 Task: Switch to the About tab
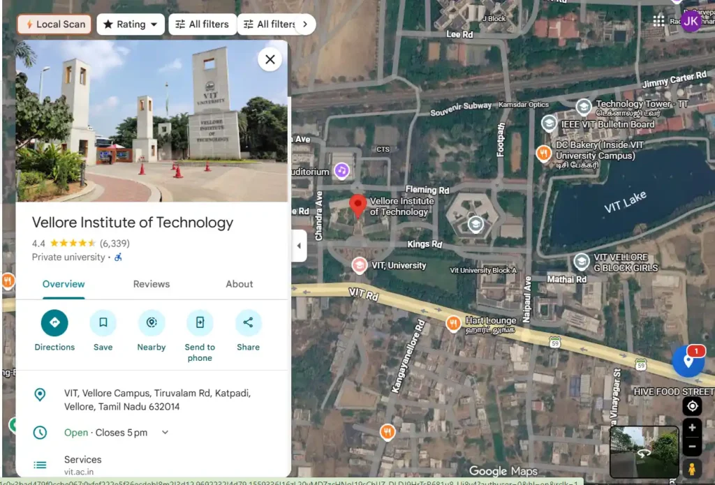239,284
